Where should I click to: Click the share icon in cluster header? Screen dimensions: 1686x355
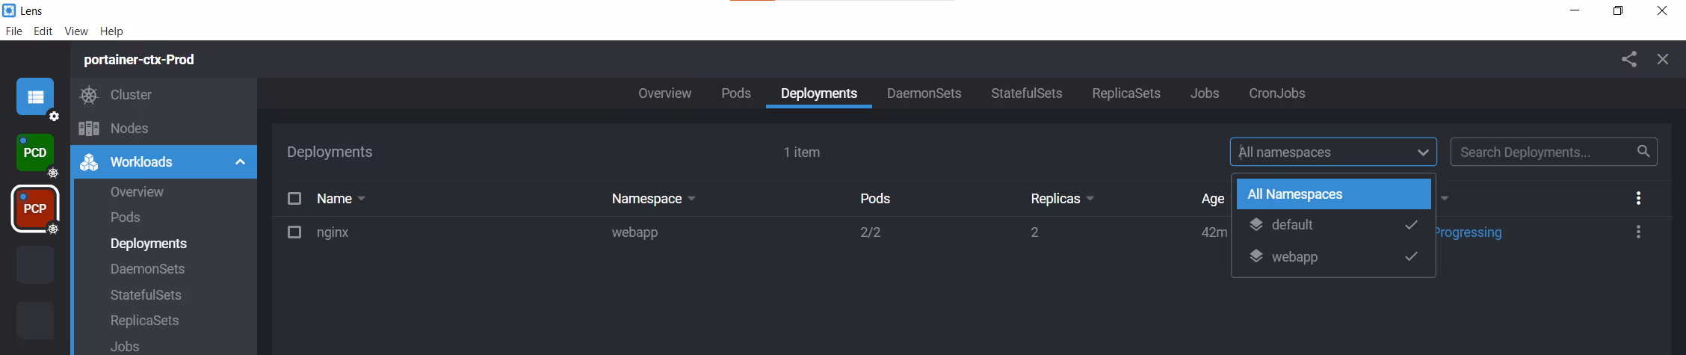tap(1629, 59)
